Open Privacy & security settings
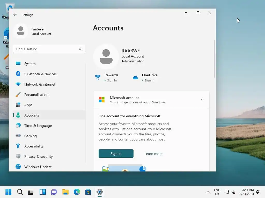 pos(49,156)
